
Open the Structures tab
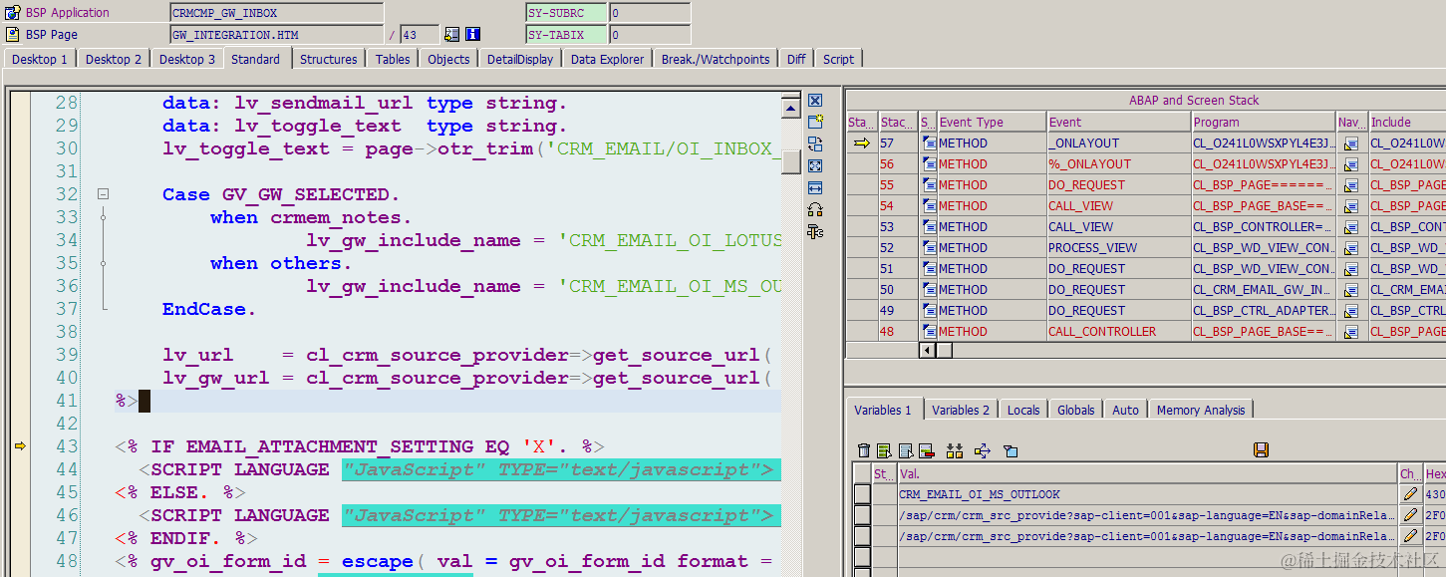tap(329, 59)
